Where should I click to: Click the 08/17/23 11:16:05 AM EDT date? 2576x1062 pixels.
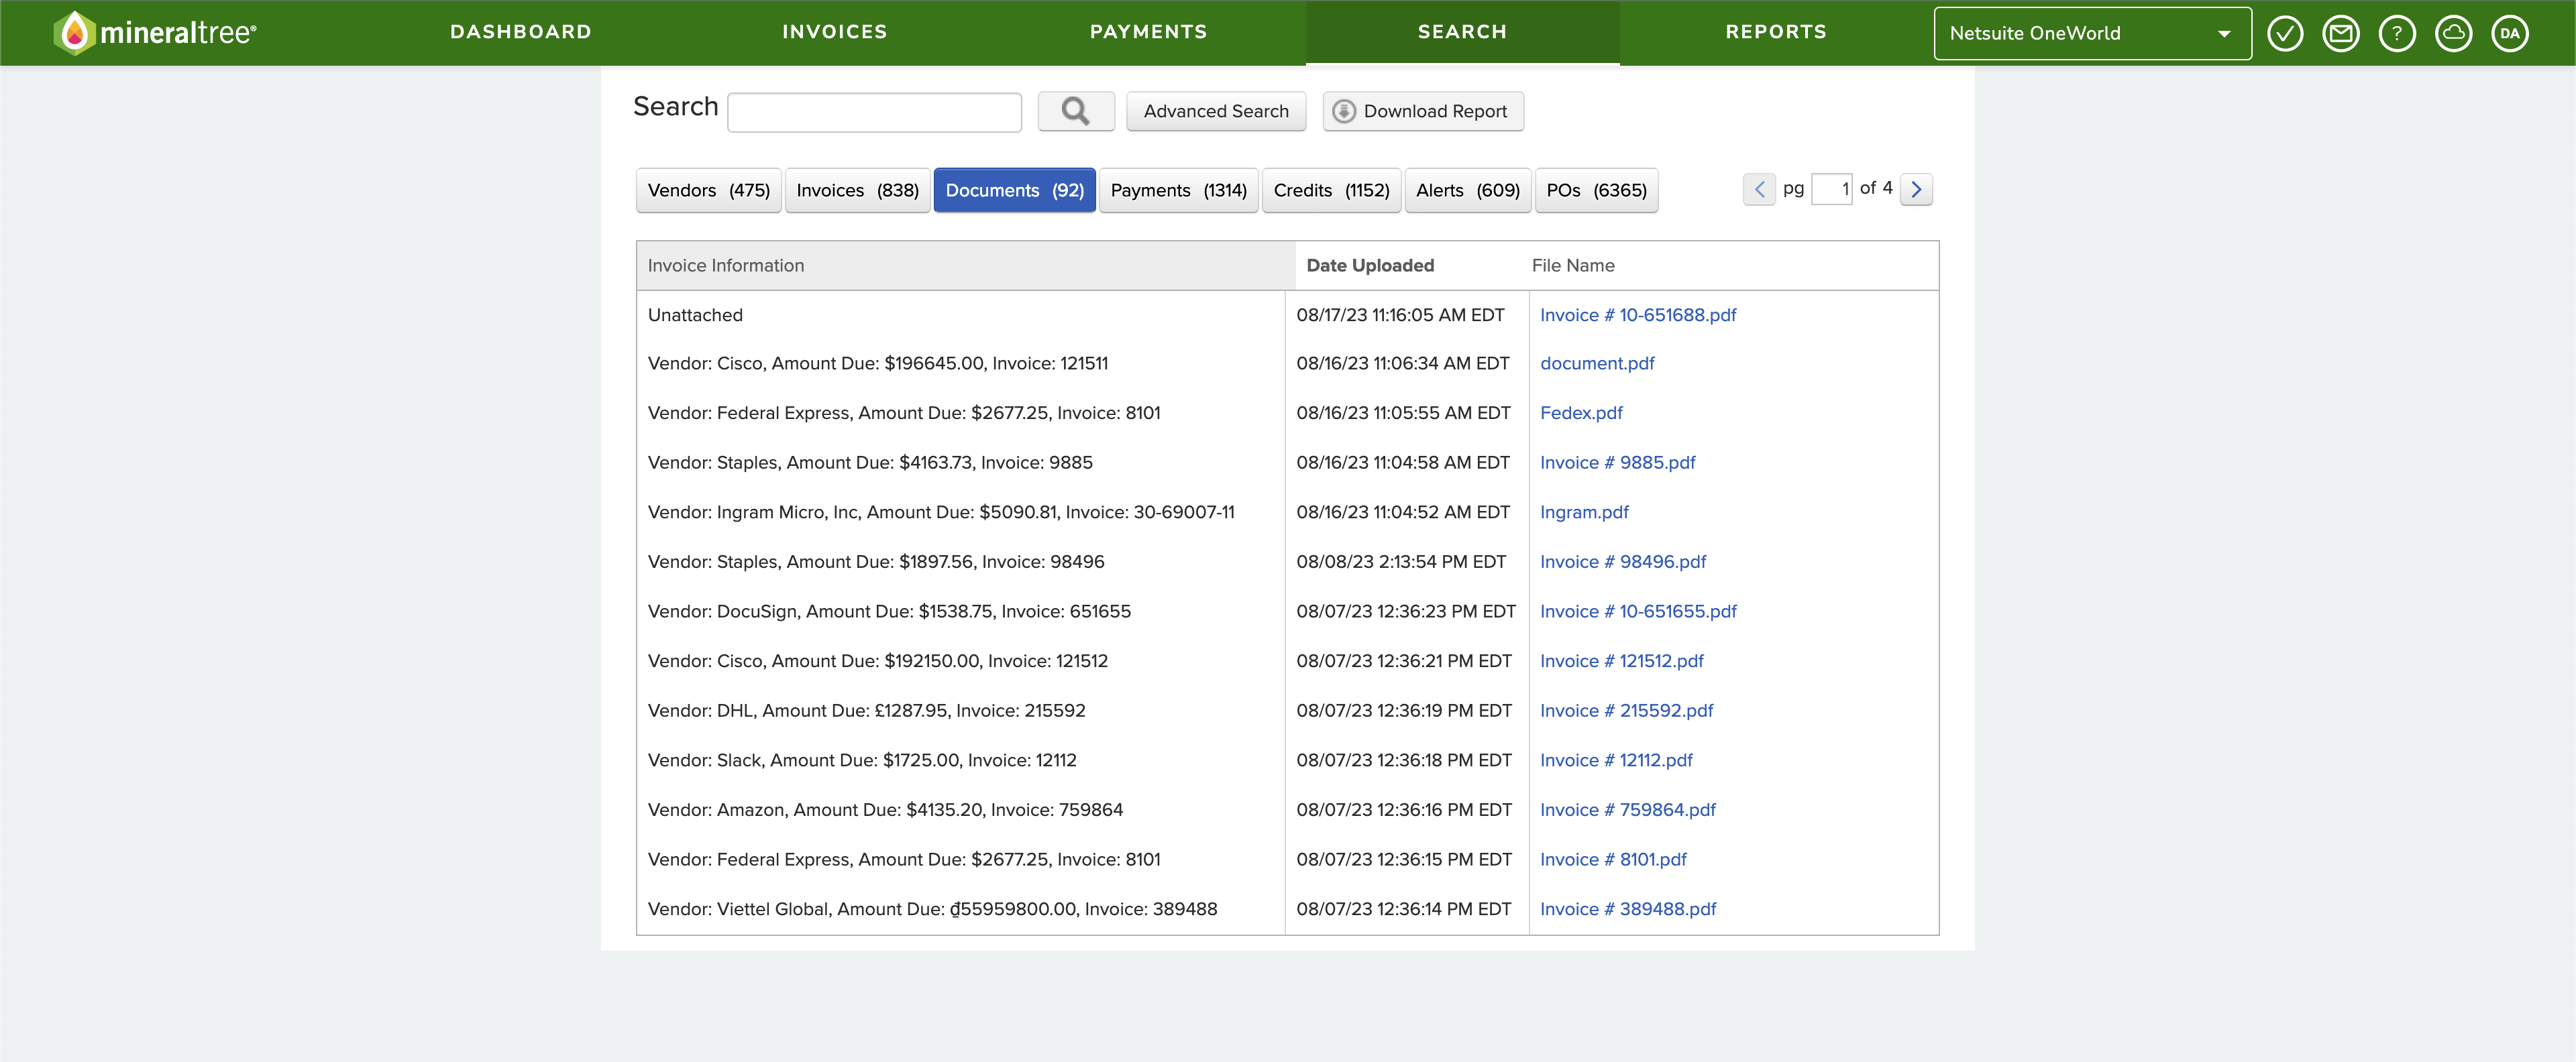[x=1400, y=314]
